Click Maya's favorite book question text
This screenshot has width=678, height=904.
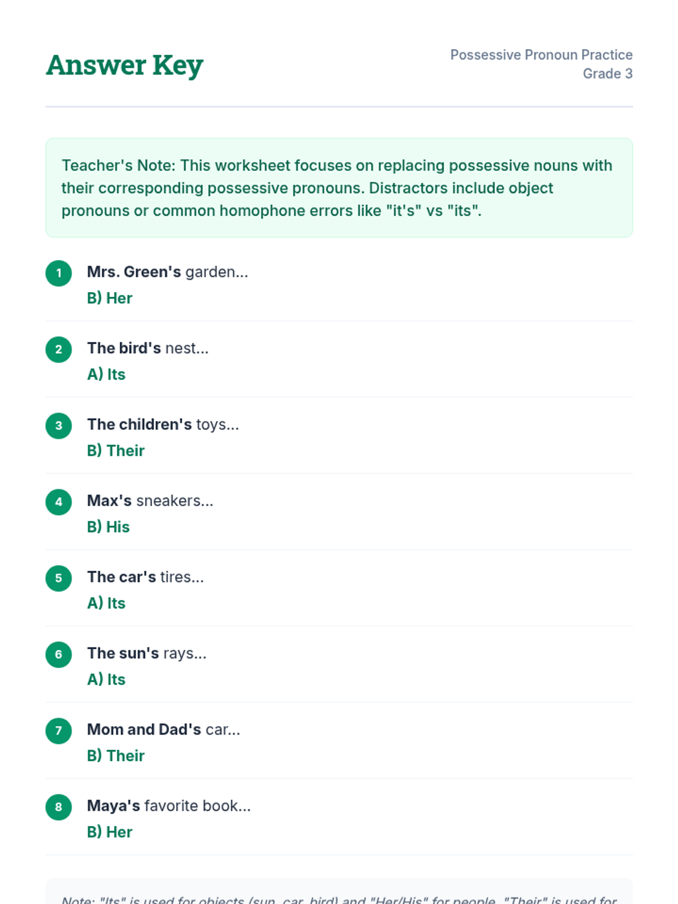click(x=168, y=806)
